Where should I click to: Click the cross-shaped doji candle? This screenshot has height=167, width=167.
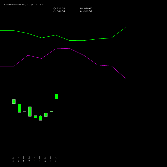point(51,112)
